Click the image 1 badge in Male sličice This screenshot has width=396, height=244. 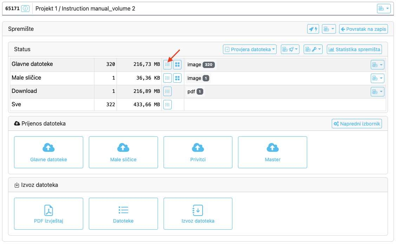click(x=198, y=78)
